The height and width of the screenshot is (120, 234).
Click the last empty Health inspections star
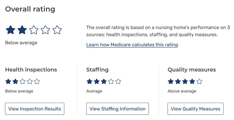pyautogui.click(x=37, y=81)
